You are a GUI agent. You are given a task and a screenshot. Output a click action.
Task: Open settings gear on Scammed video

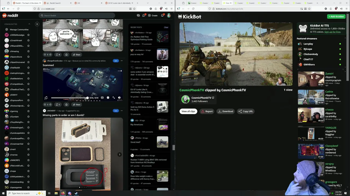pyautogui.click(x=108, y=98)
